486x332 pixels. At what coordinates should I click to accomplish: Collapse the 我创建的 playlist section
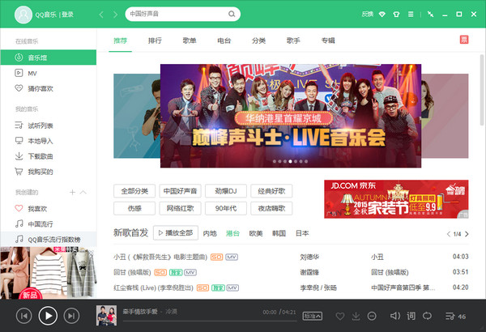tap(84, 192)
